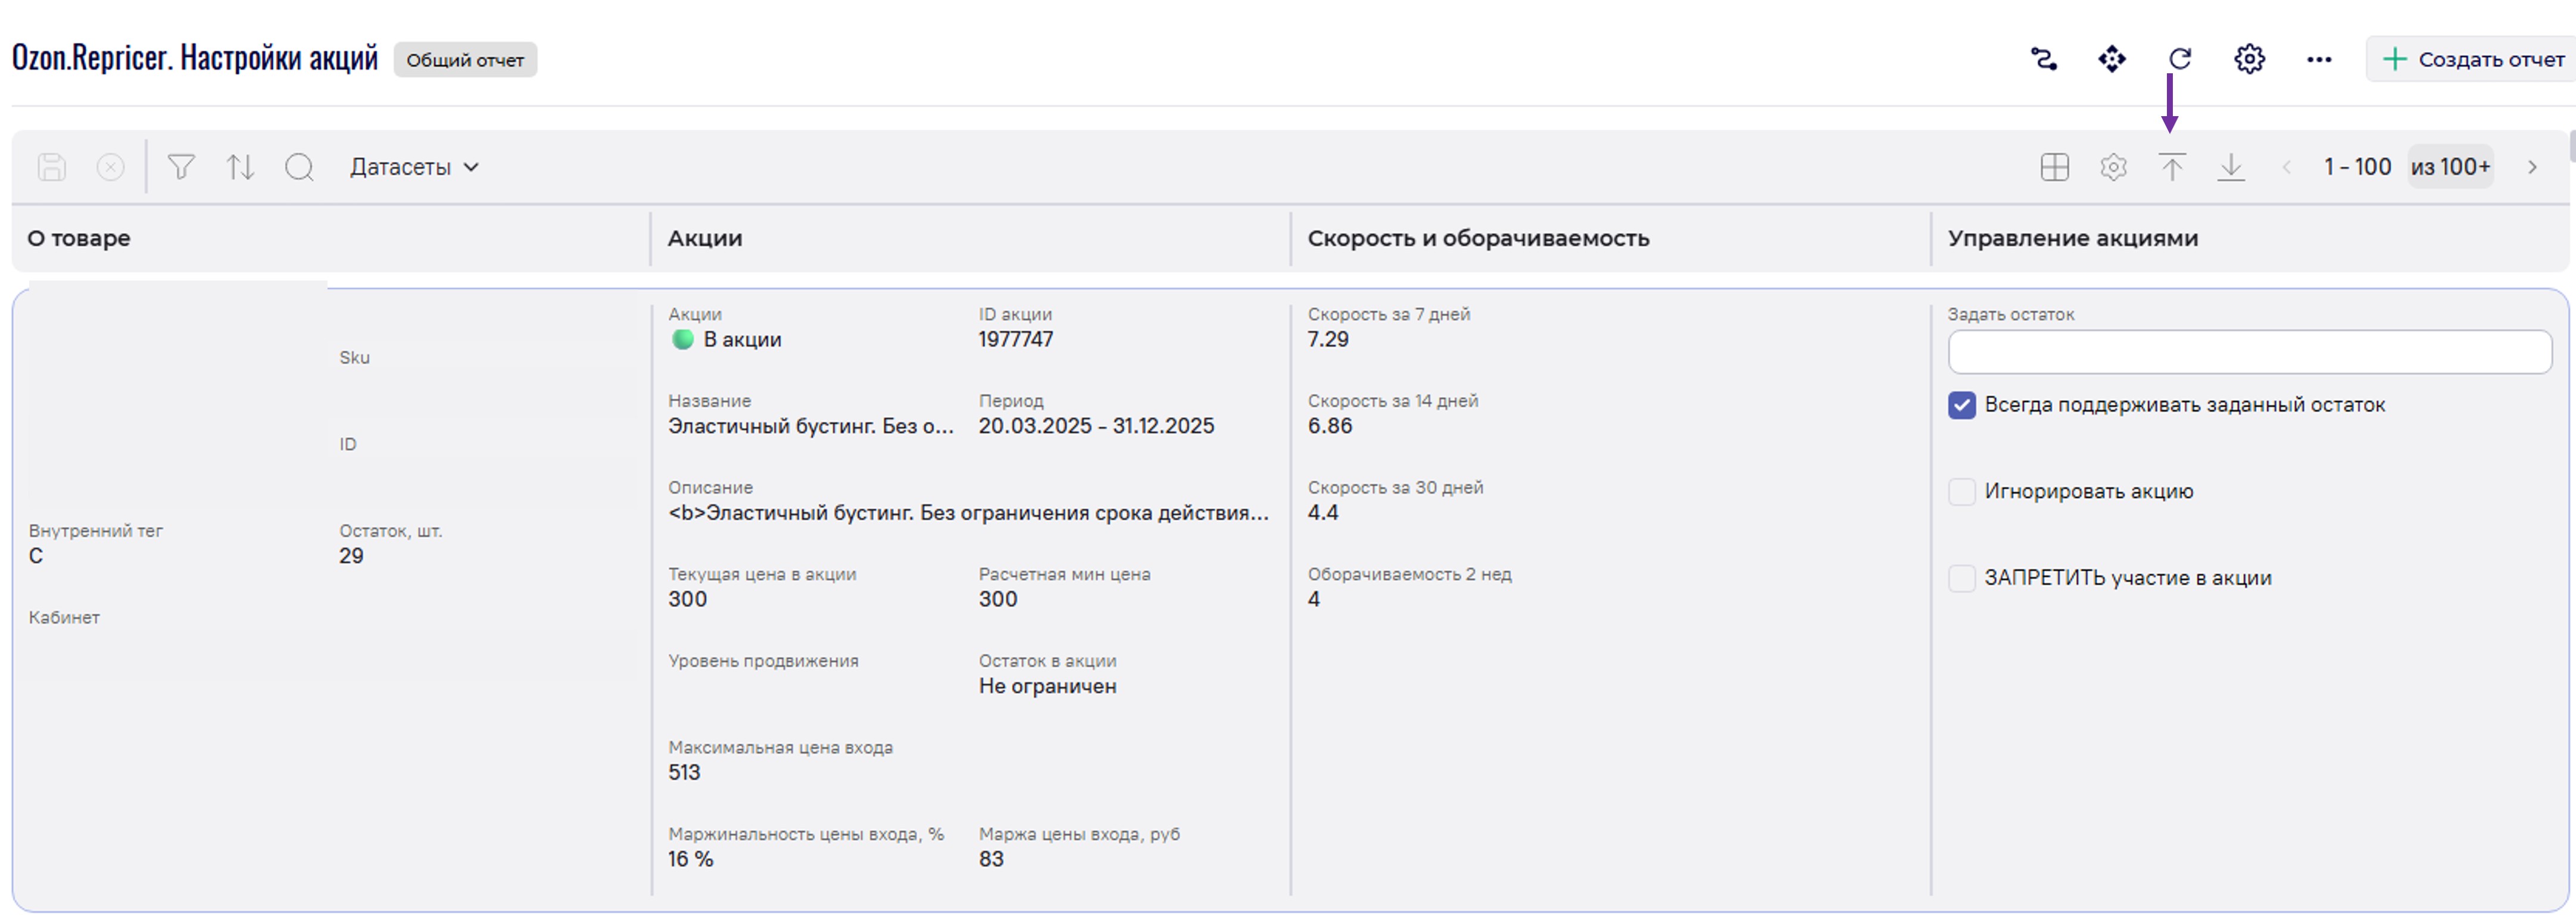The height and width of the screenshot is (919, 2576).
Task: Expand the Датасеты dropdown
Action: (x=414, y=167)
